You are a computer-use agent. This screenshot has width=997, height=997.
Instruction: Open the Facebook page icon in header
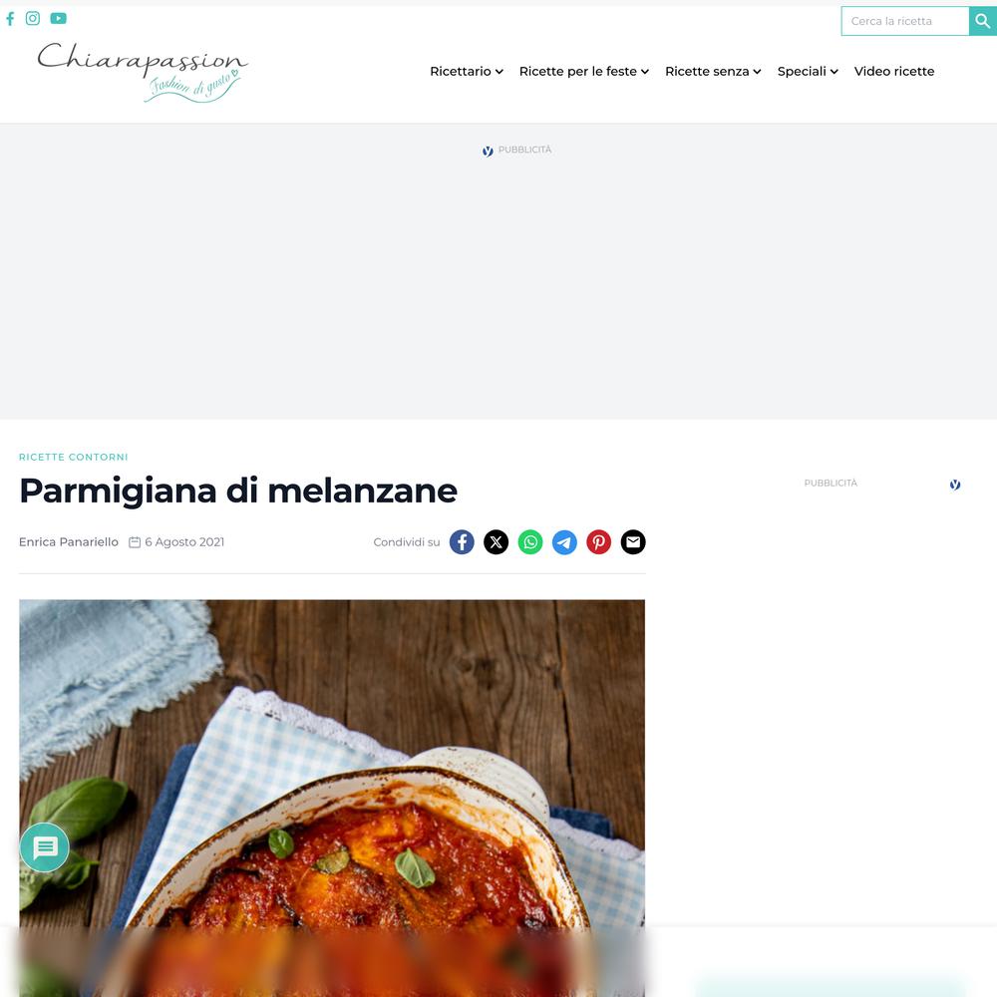pos(10,18)
